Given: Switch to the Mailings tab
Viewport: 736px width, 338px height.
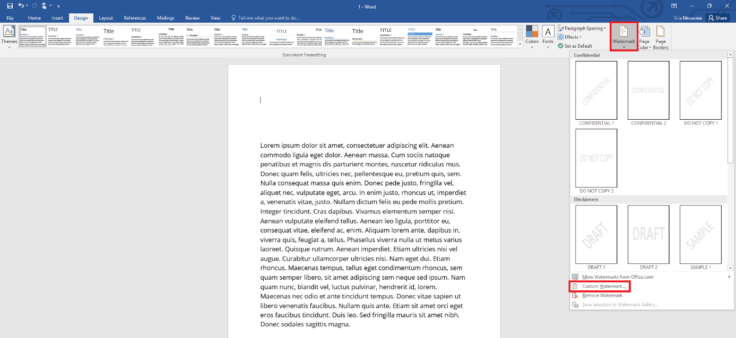Looking at the screenshot, I should tap(165, 17).
